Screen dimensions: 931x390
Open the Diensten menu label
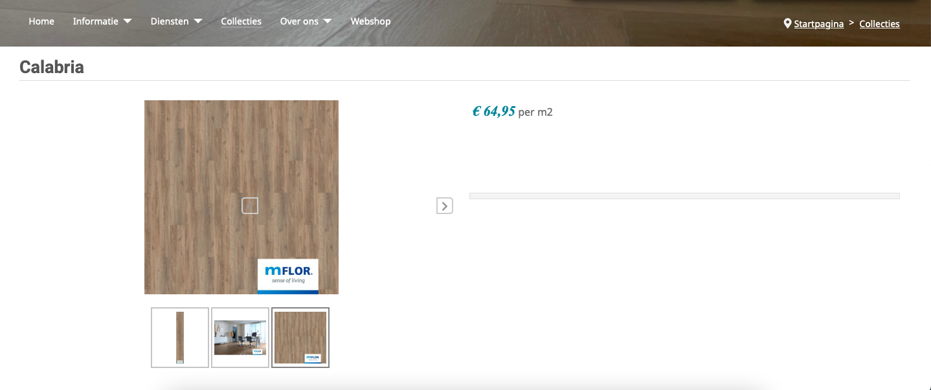170,21
